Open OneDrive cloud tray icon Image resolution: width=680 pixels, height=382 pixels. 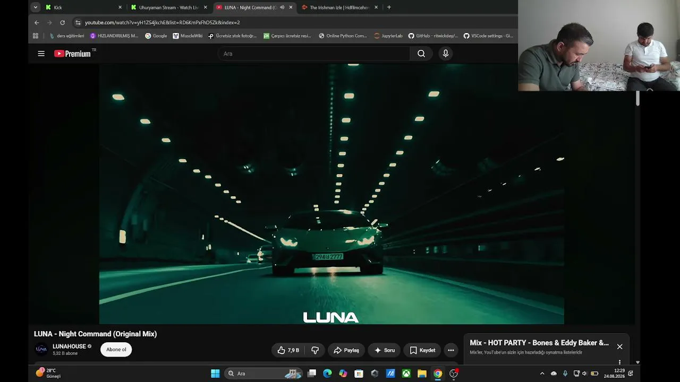pos(554,374)
